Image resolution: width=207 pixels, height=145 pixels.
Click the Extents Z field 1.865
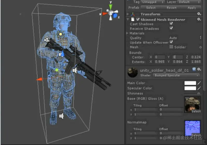click(x=196, y=62)
